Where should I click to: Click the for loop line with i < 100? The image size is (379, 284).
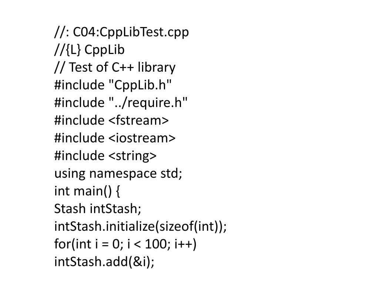click(125, 244)
